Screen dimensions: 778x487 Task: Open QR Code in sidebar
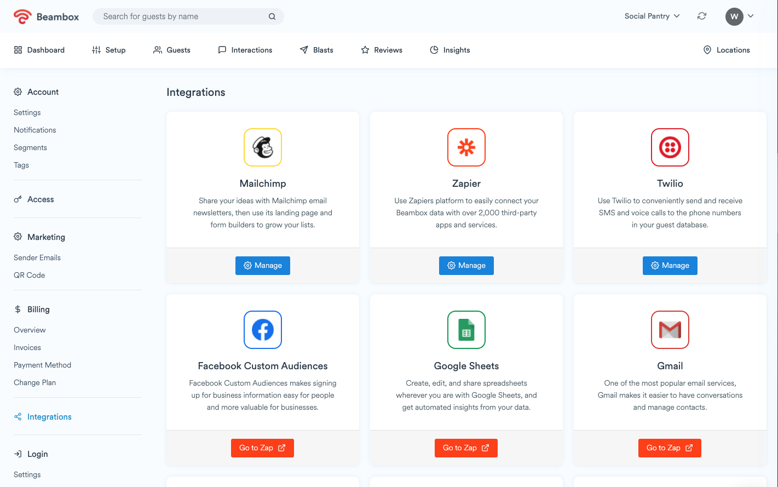pyautogui.click(x=30, y=275)
